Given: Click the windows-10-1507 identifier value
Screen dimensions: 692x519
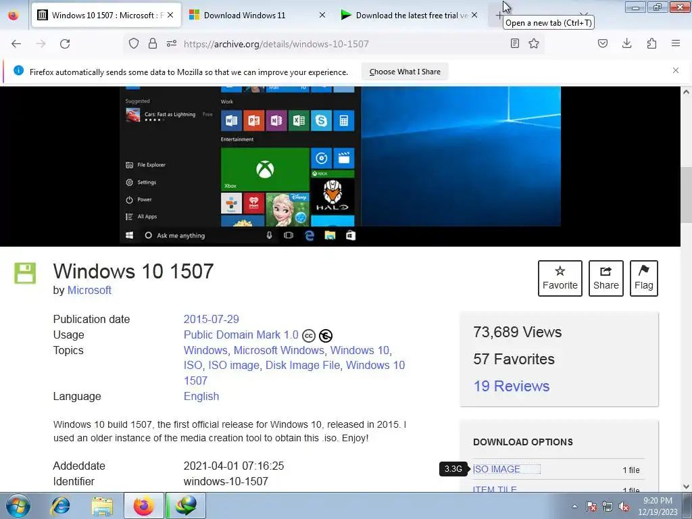Looking at the screenshot, I should coord(226,481).
